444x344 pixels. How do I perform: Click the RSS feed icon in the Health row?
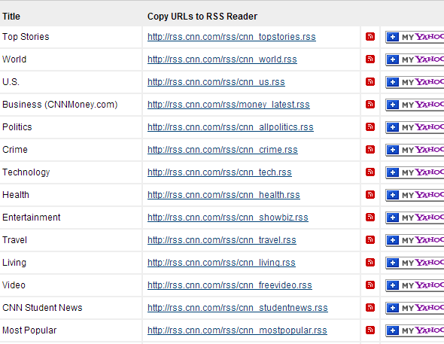click(x=370, y=195)
